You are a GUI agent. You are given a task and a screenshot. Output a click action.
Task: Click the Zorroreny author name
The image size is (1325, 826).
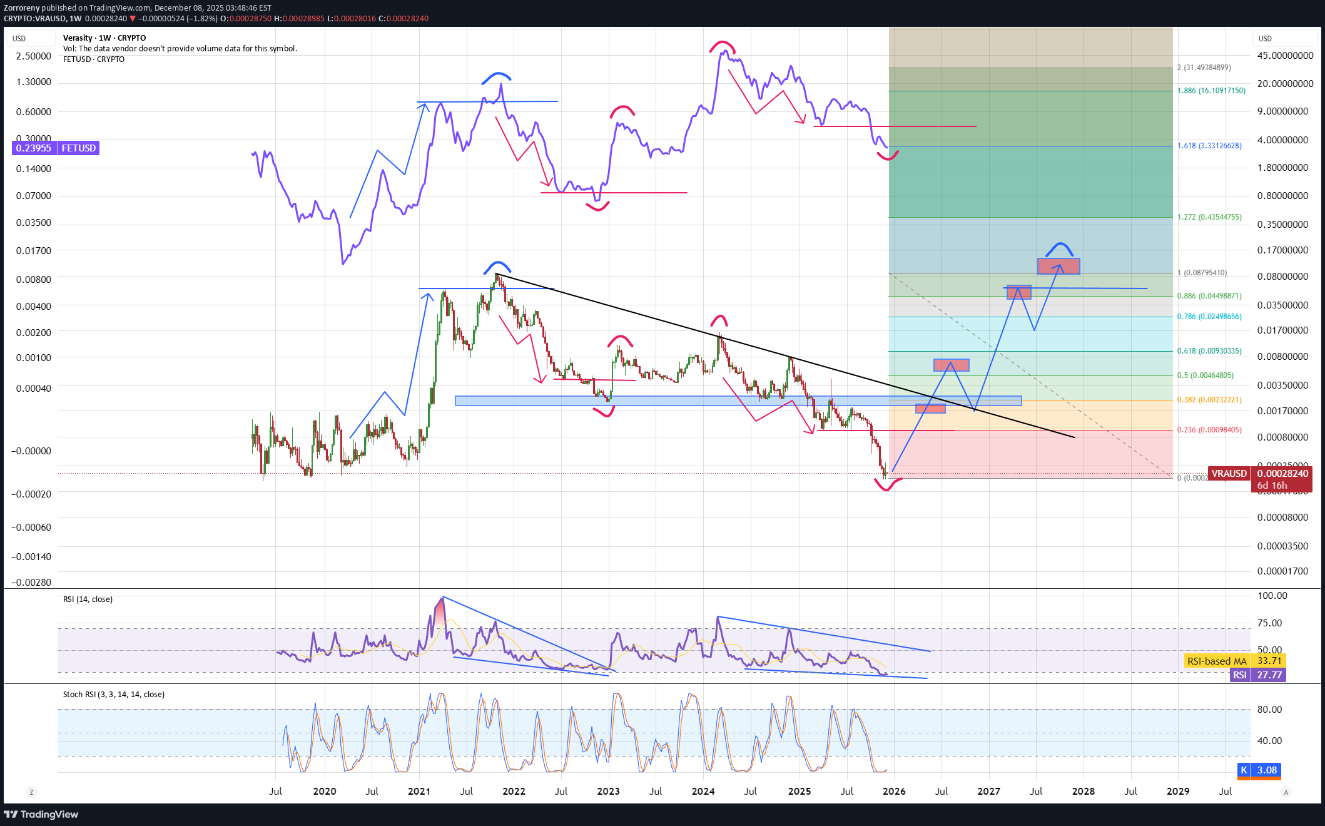click(x=22, y=8)
